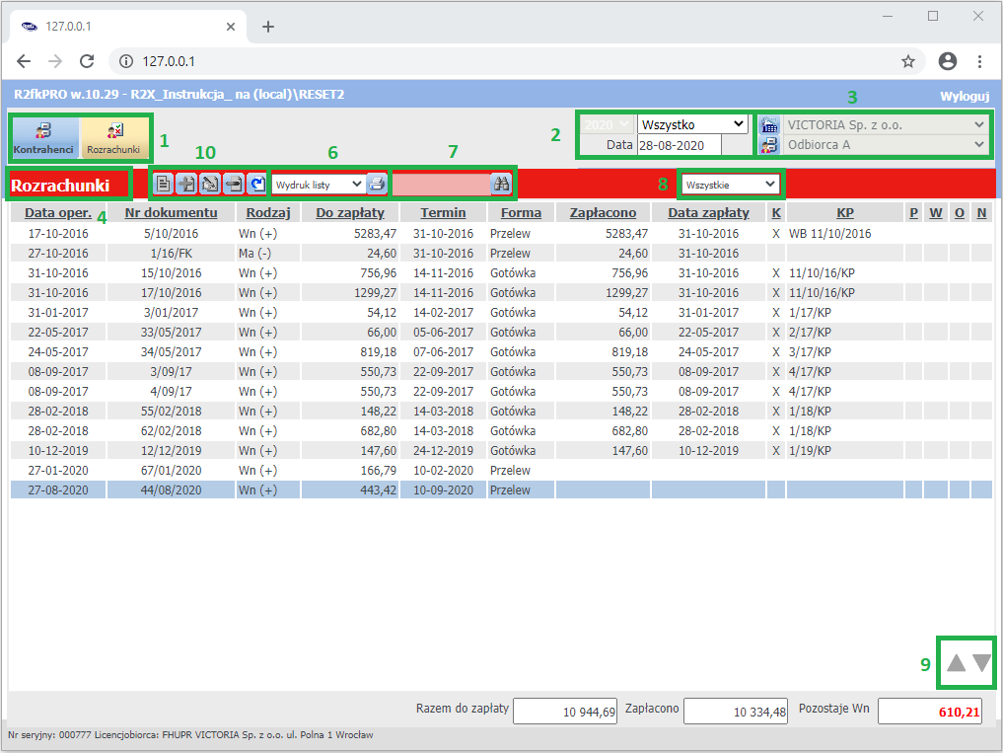Click the printer icon
This screenshot has width=1003, height=753.
point(377,185)
